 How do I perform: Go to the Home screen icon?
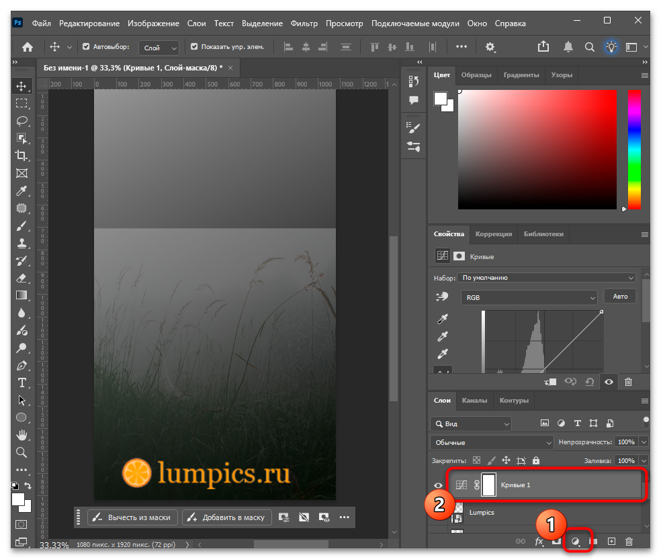tap(28, 47)
